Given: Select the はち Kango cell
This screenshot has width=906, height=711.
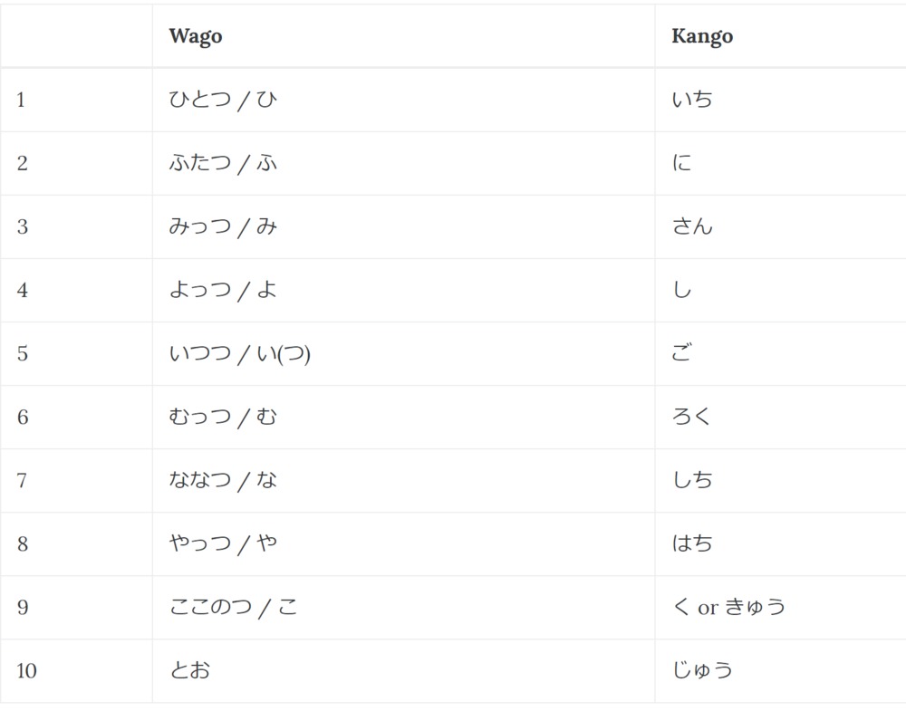Looking at the screenshot, I should tap(692, 543).
